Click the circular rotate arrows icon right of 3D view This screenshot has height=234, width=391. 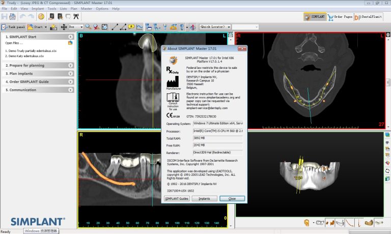click(387, 171)
